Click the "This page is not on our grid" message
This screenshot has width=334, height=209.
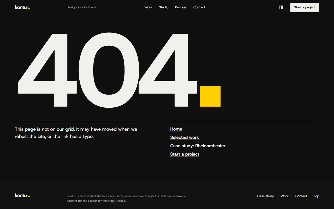[x=76, y=133]
